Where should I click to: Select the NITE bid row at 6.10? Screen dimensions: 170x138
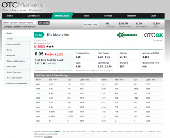pos(66,84)
